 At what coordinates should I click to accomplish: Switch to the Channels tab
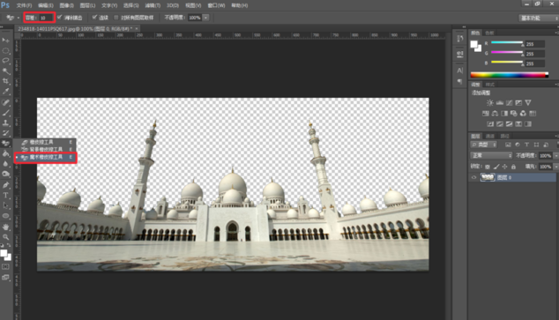click(x=490, y=136)
